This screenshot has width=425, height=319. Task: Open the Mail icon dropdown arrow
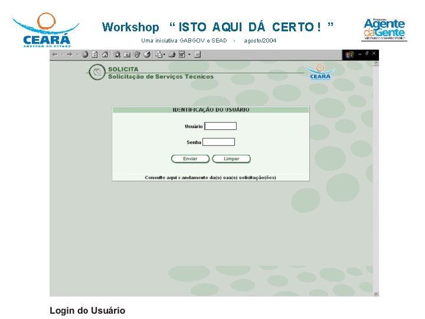pyautogui.click(x=164, y=55)
